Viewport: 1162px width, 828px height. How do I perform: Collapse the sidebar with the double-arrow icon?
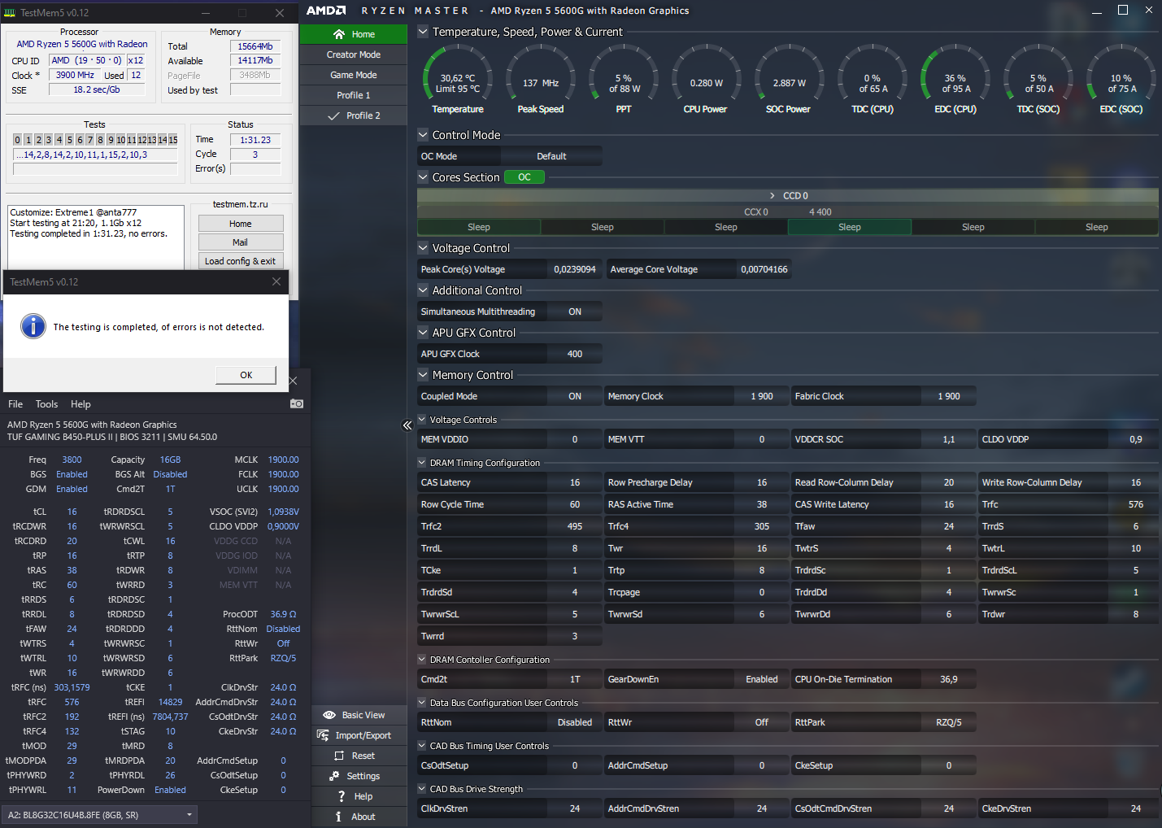[x=407, y=425]
